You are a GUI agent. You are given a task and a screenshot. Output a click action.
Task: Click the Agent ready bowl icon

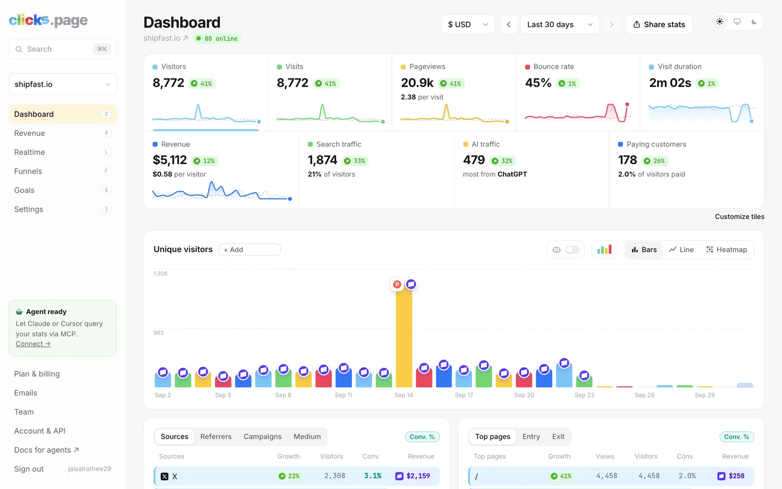click(x=19, y=311)
